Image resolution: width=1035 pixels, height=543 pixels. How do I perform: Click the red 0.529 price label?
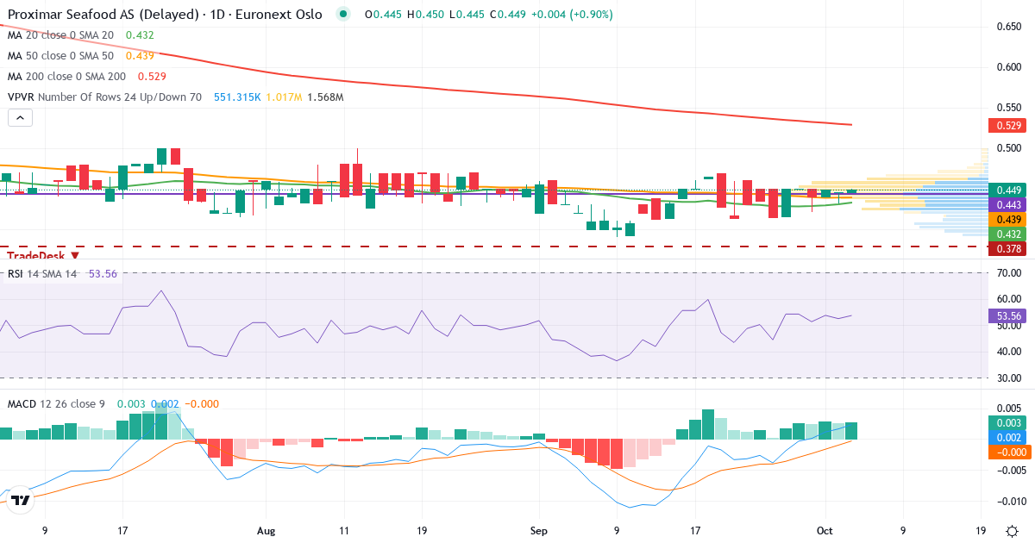click(x=1007, y=126)
